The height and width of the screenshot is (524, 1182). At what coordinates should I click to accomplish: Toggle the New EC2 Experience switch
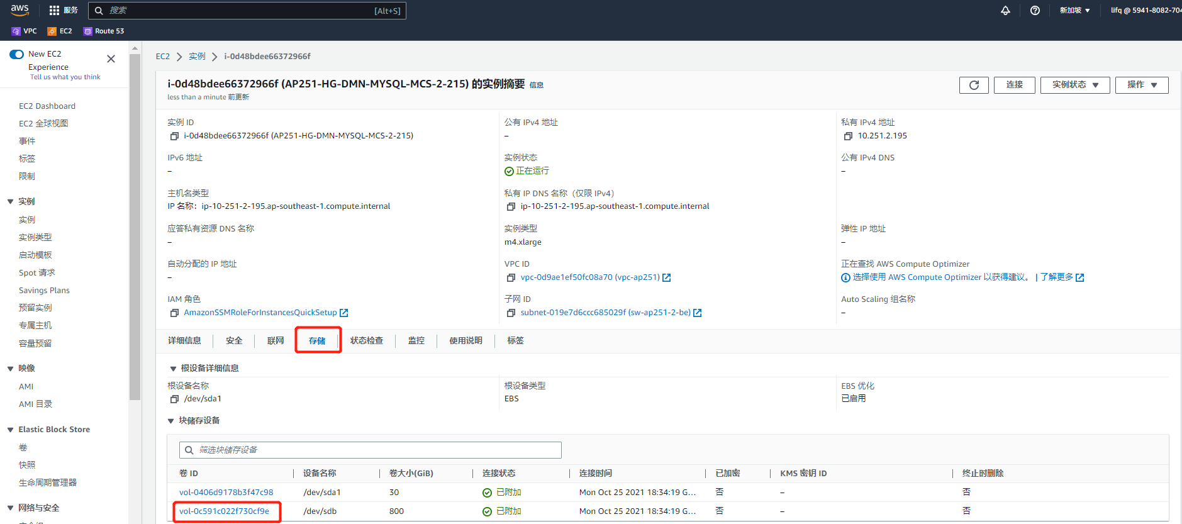click(x=17, y=54)
